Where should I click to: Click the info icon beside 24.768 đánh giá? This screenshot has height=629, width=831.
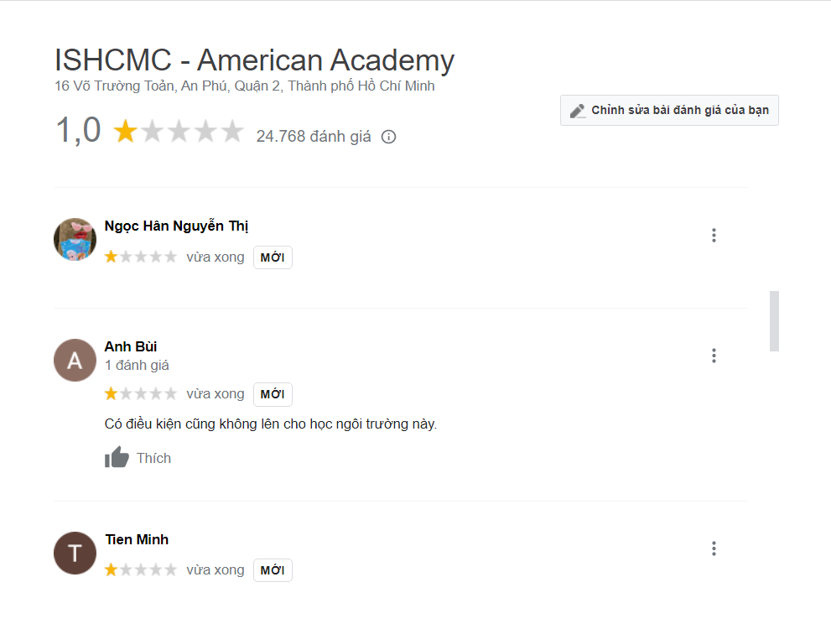pyautogui.click(x=388, y=137)
